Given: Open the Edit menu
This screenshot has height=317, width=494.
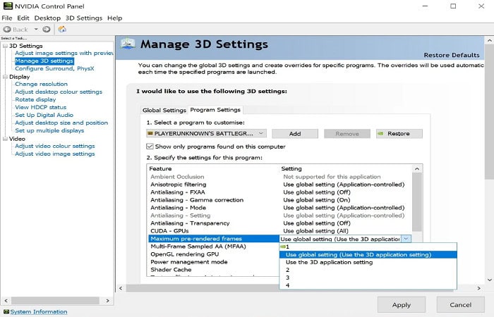Looking at the screenshot, I should 23,18.
